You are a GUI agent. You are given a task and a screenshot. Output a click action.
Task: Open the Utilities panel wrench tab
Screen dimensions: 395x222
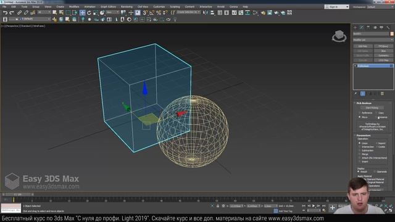[388, 27]
